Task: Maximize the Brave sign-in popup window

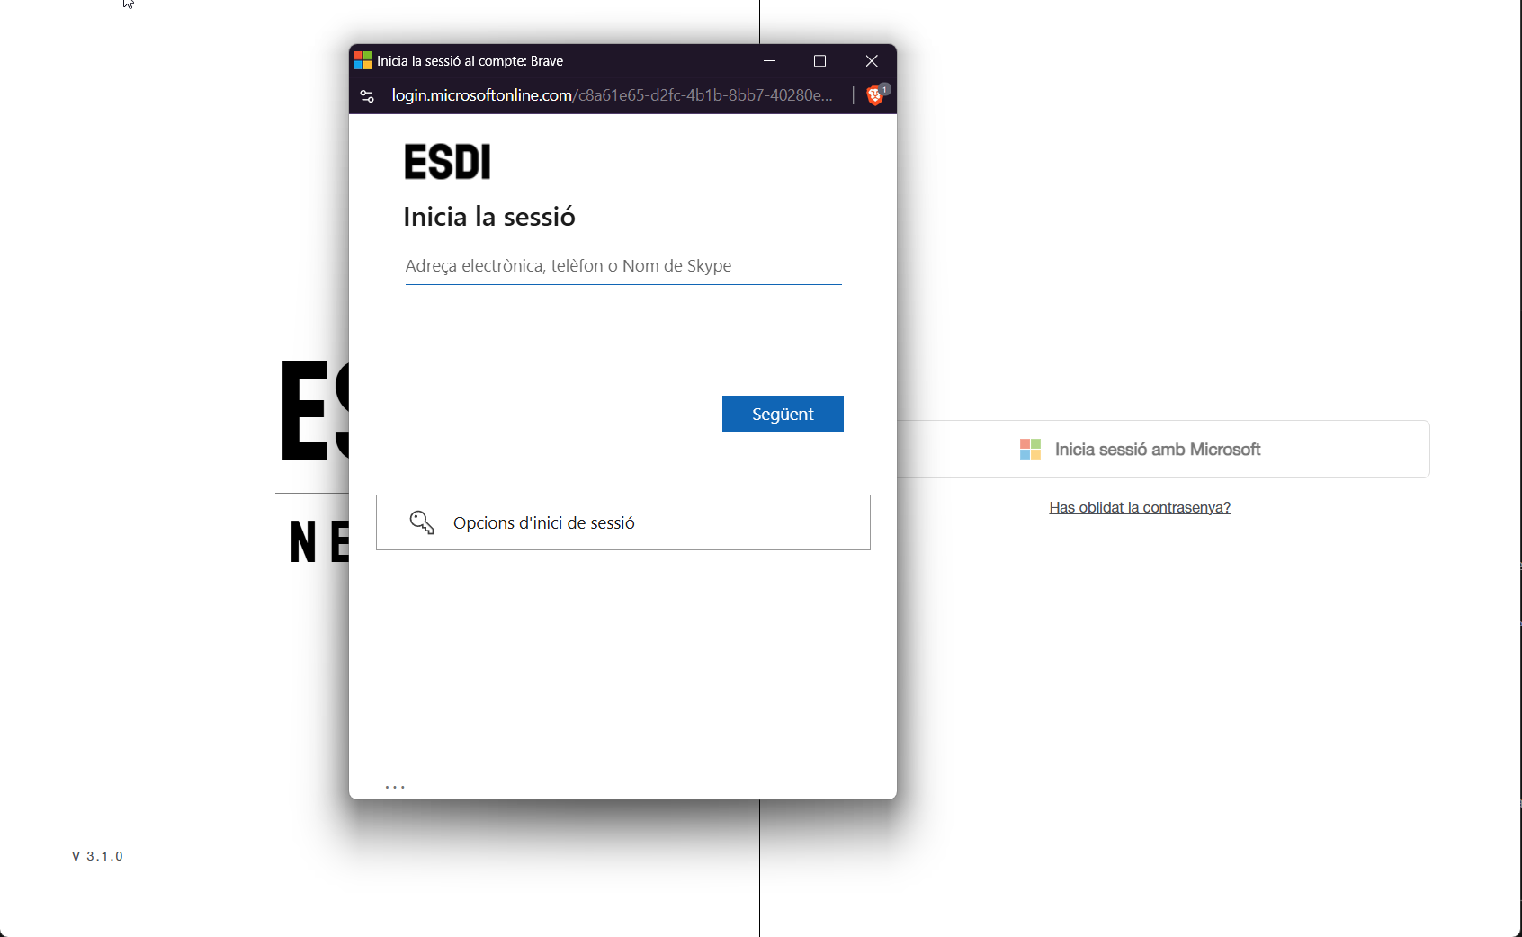Action: (819, 60)
